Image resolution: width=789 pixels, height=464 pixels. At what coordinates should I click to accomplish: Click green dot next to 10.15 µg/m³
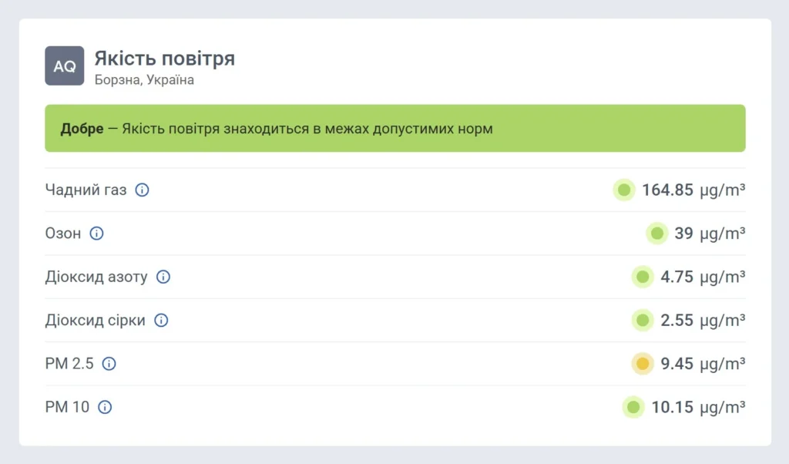[x=633, y=407]
